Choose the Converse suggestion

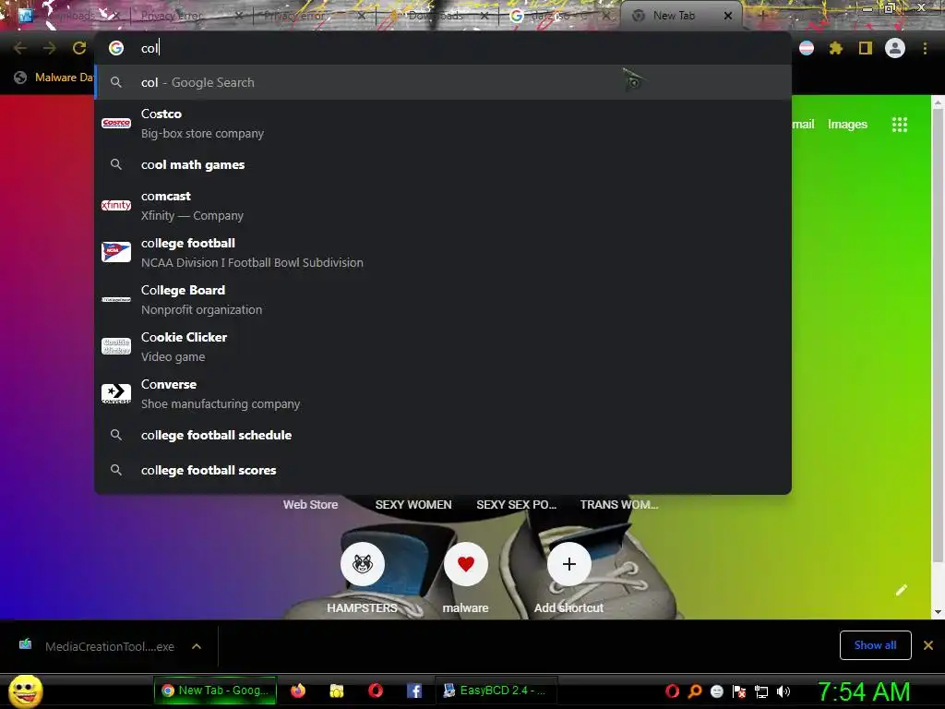tap(443, 393)
